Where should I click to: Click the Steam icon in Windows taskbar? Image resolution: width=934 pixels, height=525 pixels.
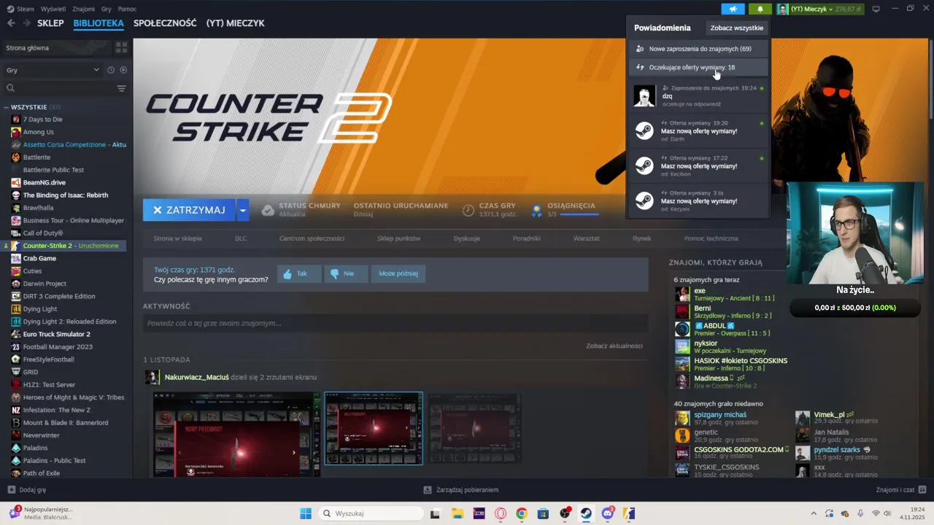coord(586,513)
